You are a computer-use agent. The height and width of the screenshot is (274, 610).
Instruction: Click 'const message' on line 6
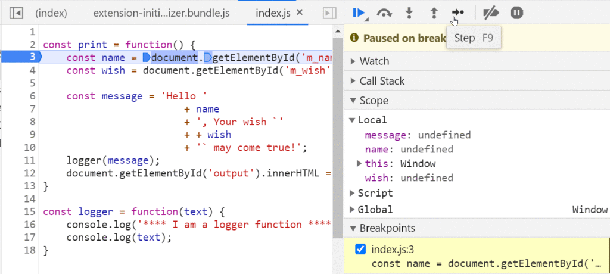pos(104,96)
